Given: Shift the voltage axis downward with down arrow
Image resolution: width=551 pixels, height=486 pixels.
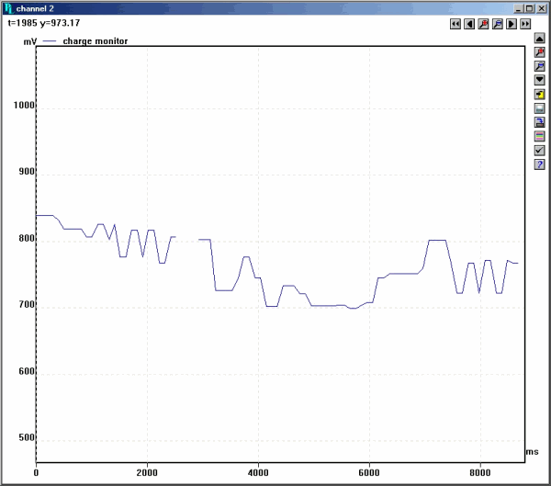Looking at the screenshot, I should 540,80.
